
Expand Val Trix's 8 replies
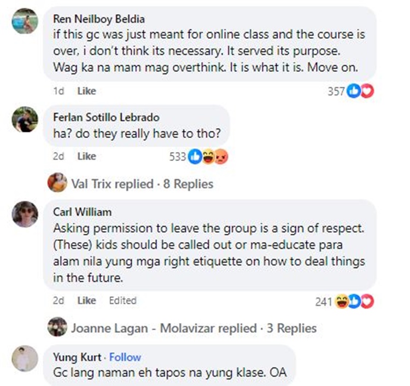pyautogui.click(x=142, y=184)
